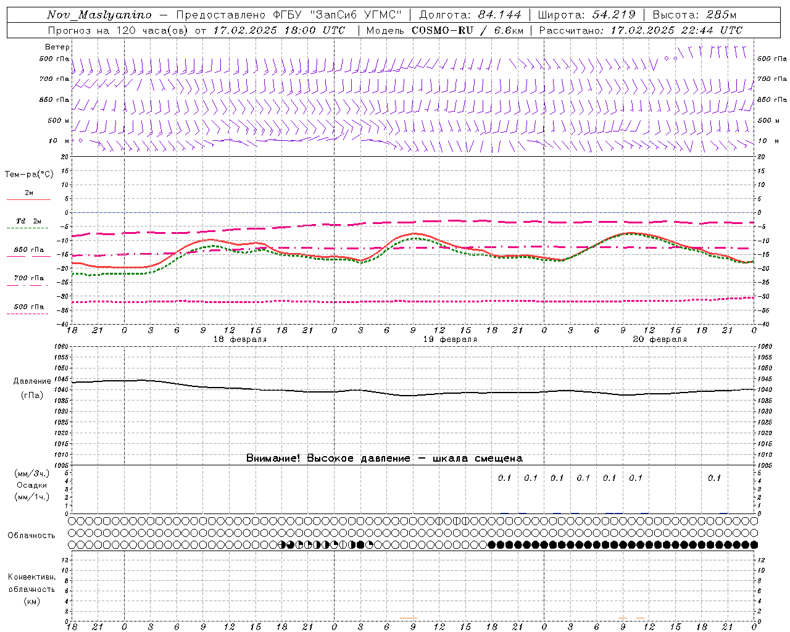Image resolution: width=790 pixels, height=632 pixels.
Task: Select the '17.02.2025 18:00 UTC' forecast start time
Action: click(x=279, y=30)
